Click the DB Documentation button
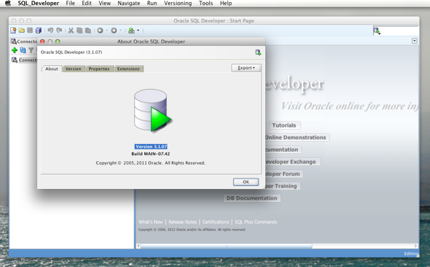430x267 pixels. [252, 198]
